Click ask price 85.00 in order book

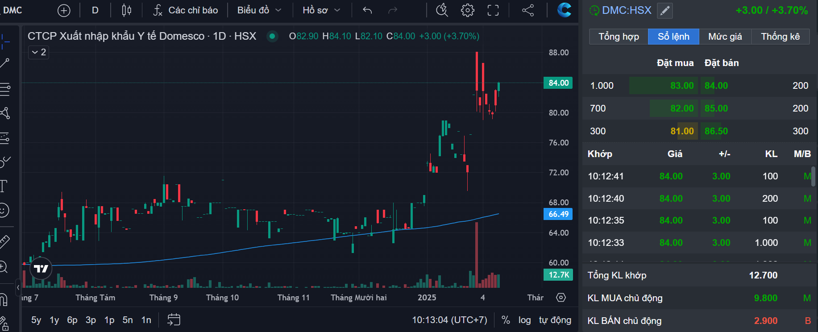pyautogui.click(x=716, y=108)
